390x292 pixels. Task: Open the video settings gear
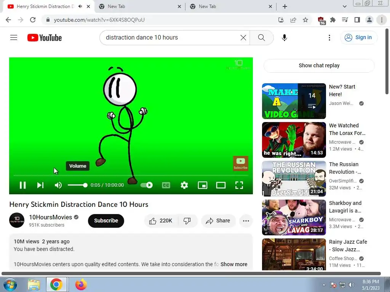pos(184,185)
